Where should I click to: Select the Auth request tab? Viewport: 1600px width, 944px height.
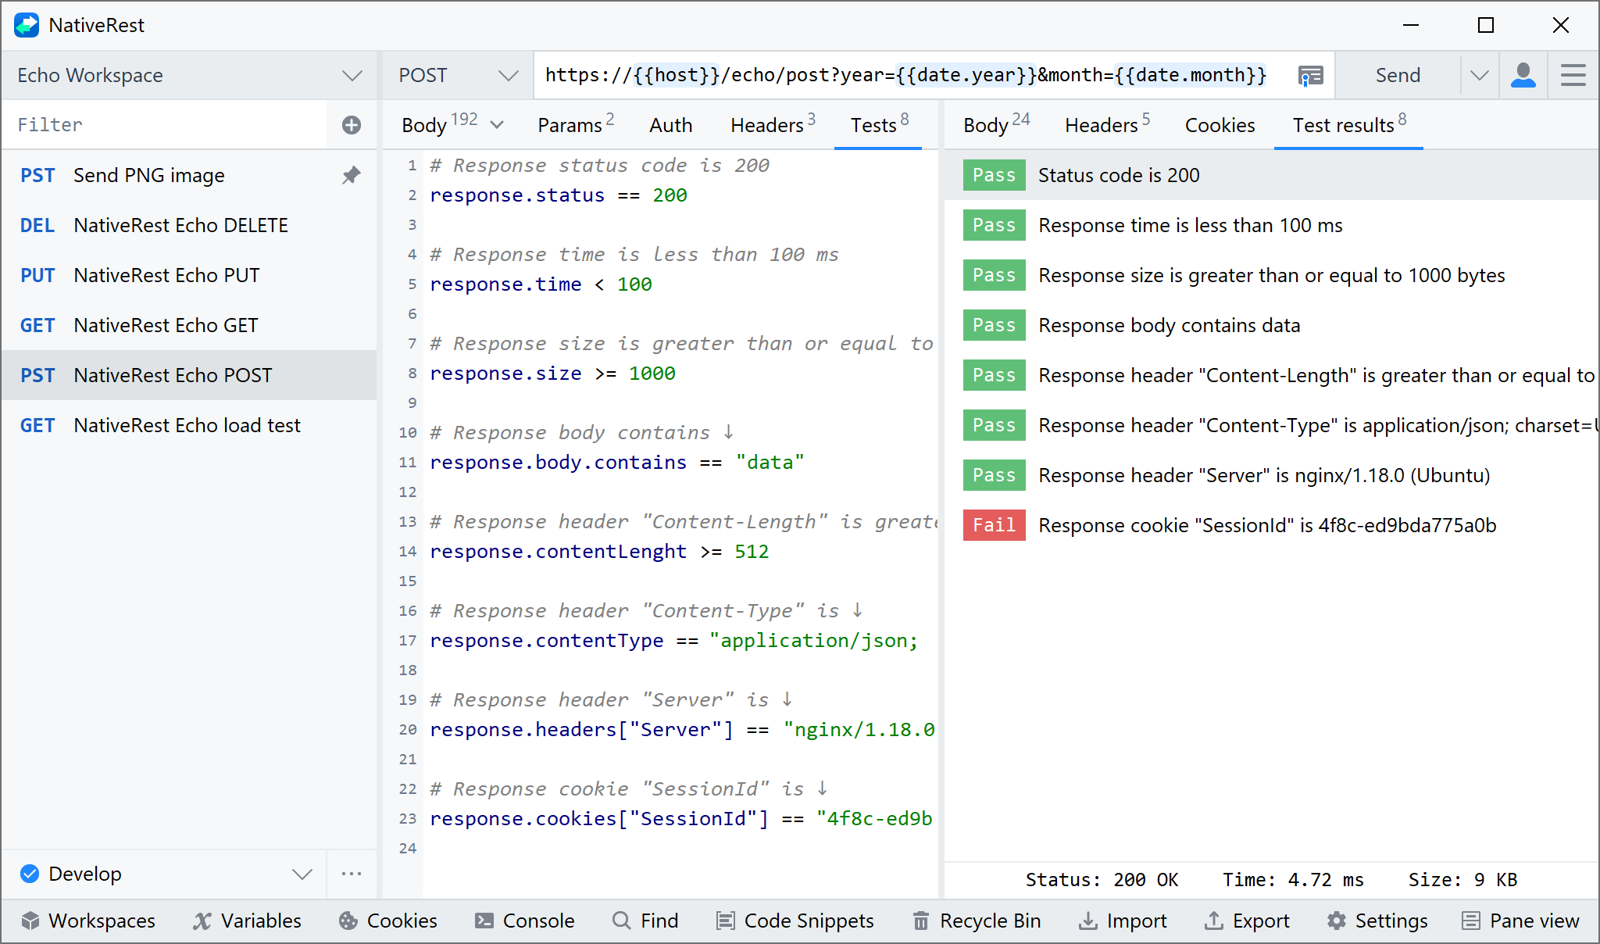(x=671, y=126)
